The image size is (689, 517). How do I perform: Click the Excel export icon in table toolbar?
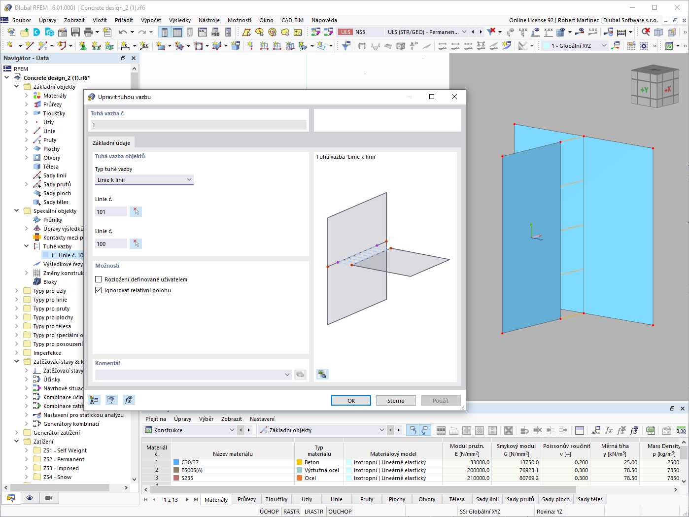pos(651,430)
